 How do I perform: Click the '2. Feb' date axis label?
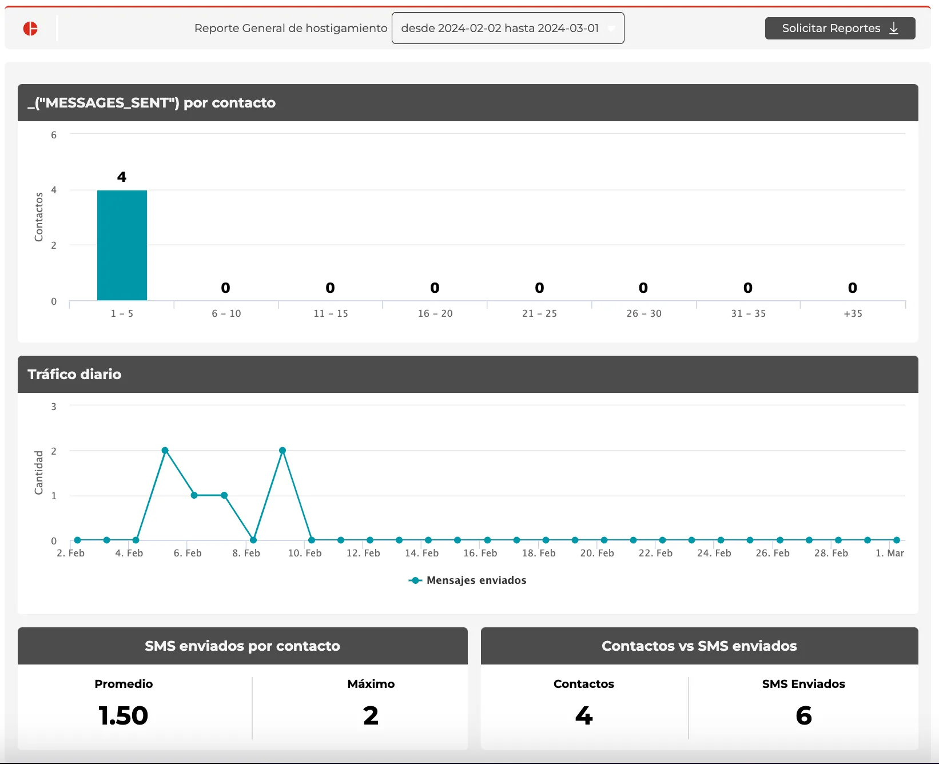(70, 553)
